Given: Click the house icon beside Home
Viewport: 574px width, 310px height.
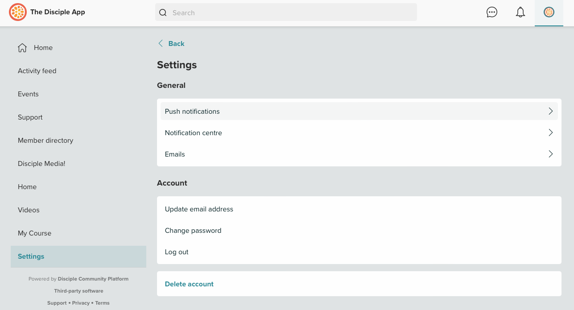Looking at the screenshot, I should click(22, 48).
